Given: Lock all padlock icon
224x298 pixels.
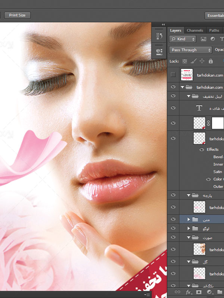Looking at the screenshot, I should pyautogui.click(x=211, y=61).
